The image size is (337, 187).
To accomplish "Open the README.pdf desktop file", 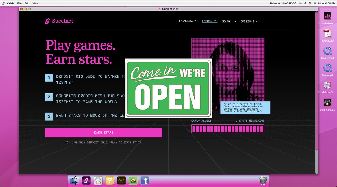I will pos(327,34).
